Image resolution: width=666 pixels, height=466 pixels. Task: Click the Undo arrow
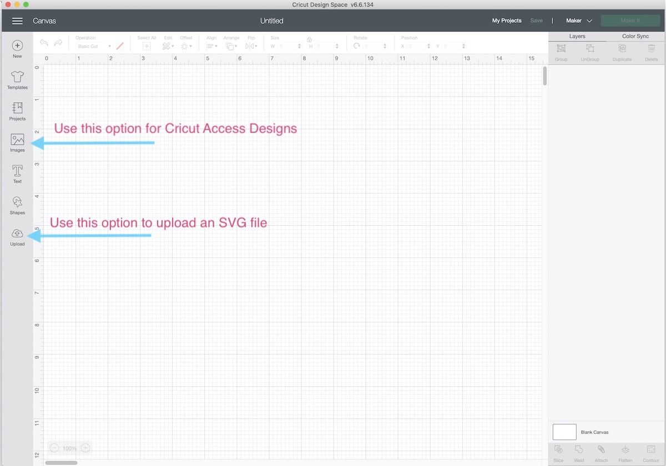(x=44, y=43)
